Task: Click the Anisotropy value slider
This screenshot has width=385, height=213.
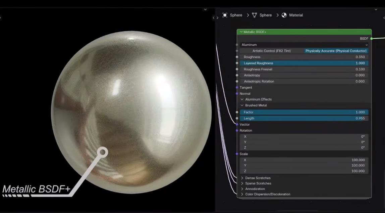Action: click(x=304, y=75)
